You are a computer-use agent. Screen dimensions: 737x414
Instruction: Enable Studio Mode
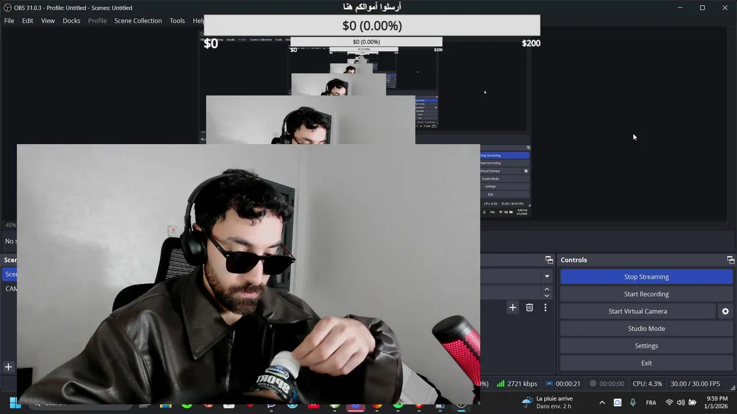[646, 328]
